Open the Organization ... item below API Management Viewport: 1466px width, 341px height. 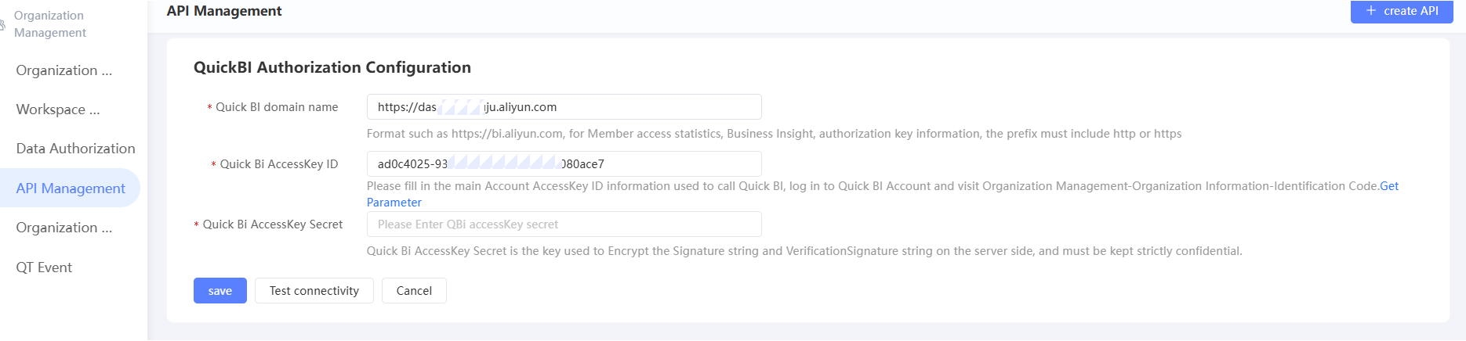(x=64, y=228)
